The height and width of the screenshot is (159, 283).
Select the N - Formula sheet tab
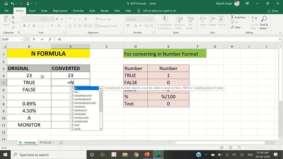tap(27, 143)
